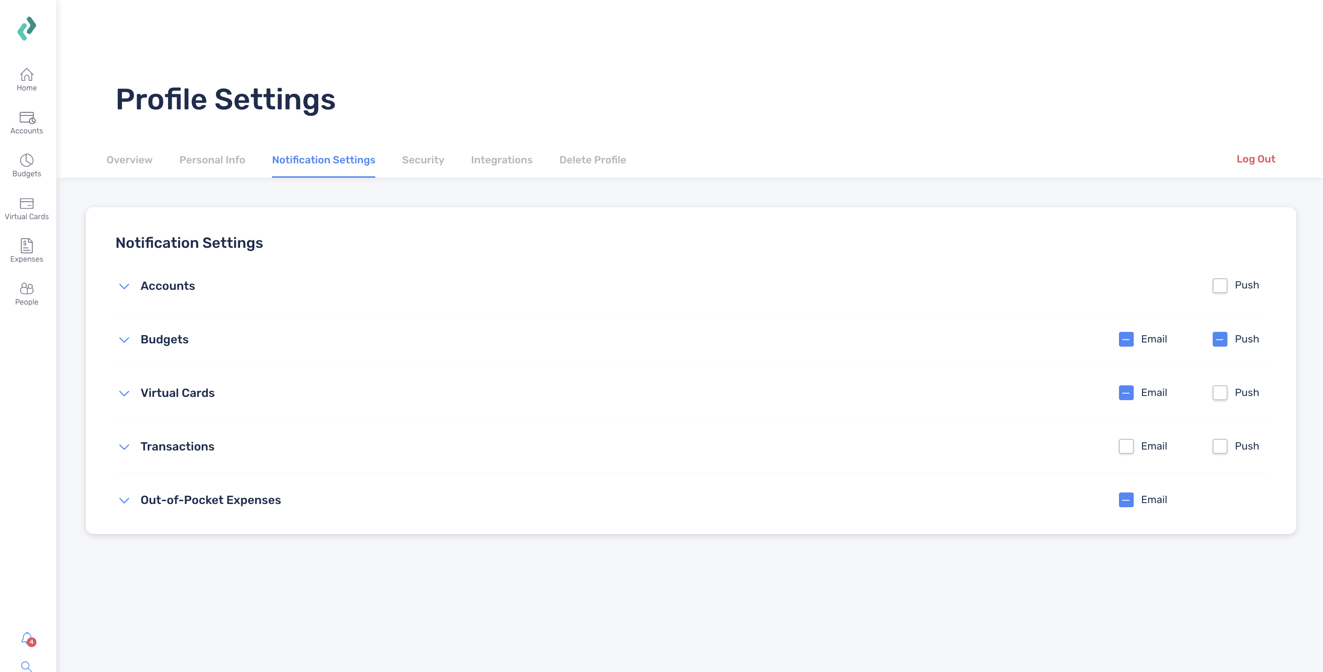1323x672 pixels.
Task: Enable Push for Transactions
Action: [1220, 446]
